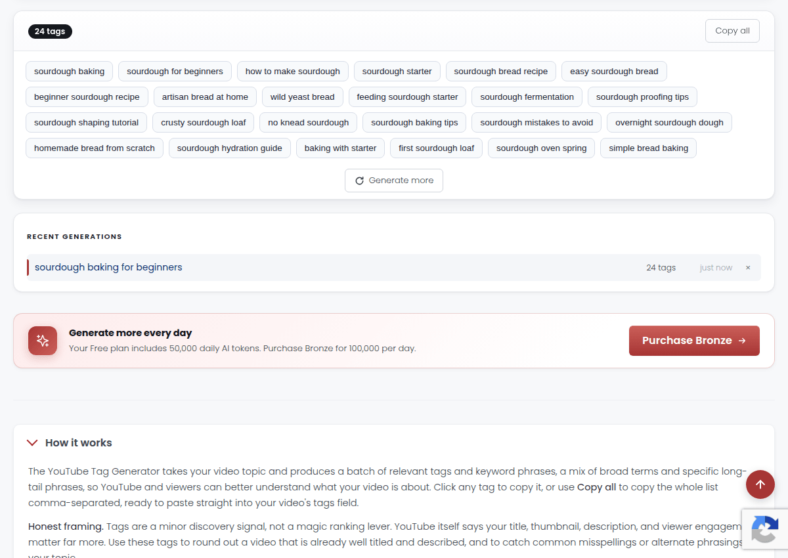The height and width of the screenshot is (558, 788).
Task: Copy the 'sourdough hydration guide' tag
Action: pyautogui.click(x=230, y=148)
